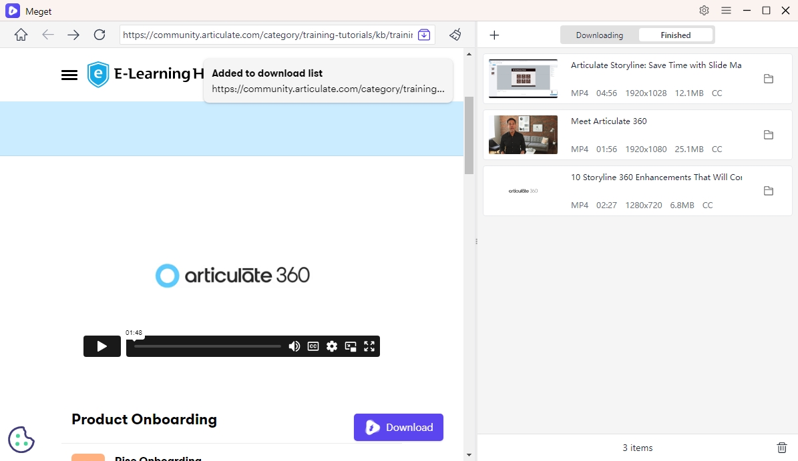Open folder for Meet Articulate 360 video
This screenshot has height=461, width=798.
[x=769, y=135]
